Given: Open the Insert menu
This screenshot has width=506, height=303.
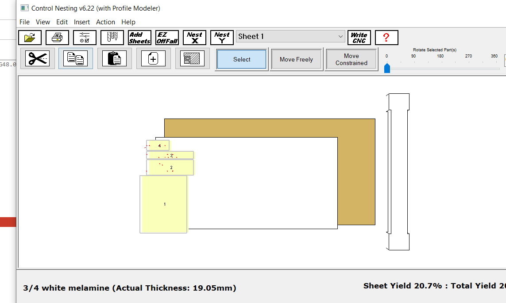Looking at the screenshot, I should 82,22.
